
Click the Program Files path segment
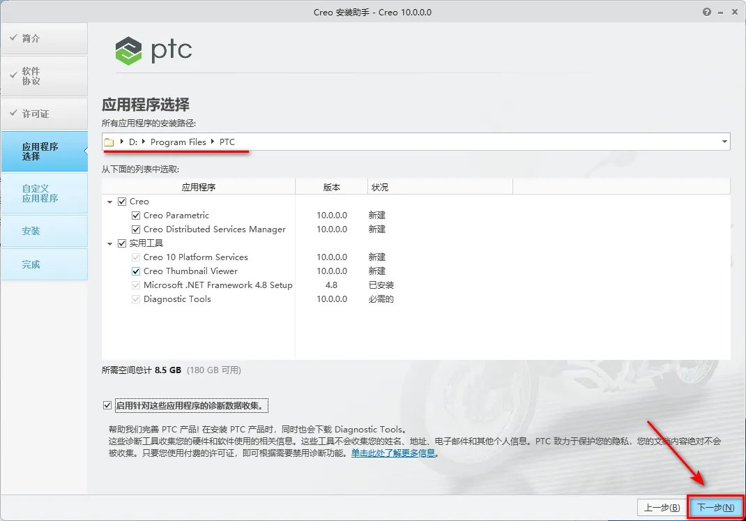tap(178, 142)
